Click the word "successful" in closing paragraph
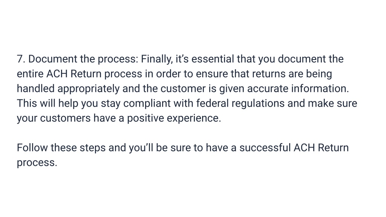The height and width of the screenshot is (217, 386). pos(265,148)
